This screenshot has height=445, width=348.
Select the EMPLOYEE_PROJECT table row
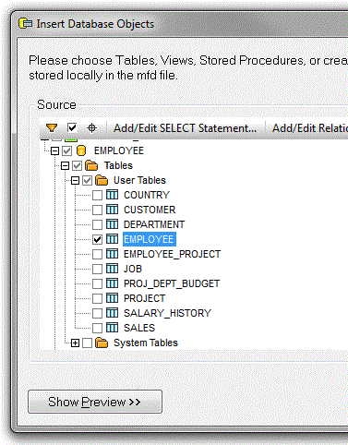click(x=172, y=254)
